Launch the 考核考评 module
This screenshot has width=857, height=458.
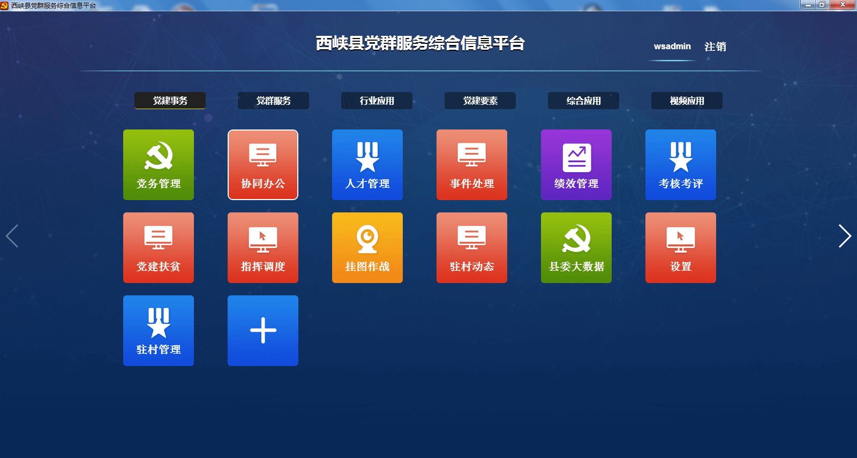(681, 165)
